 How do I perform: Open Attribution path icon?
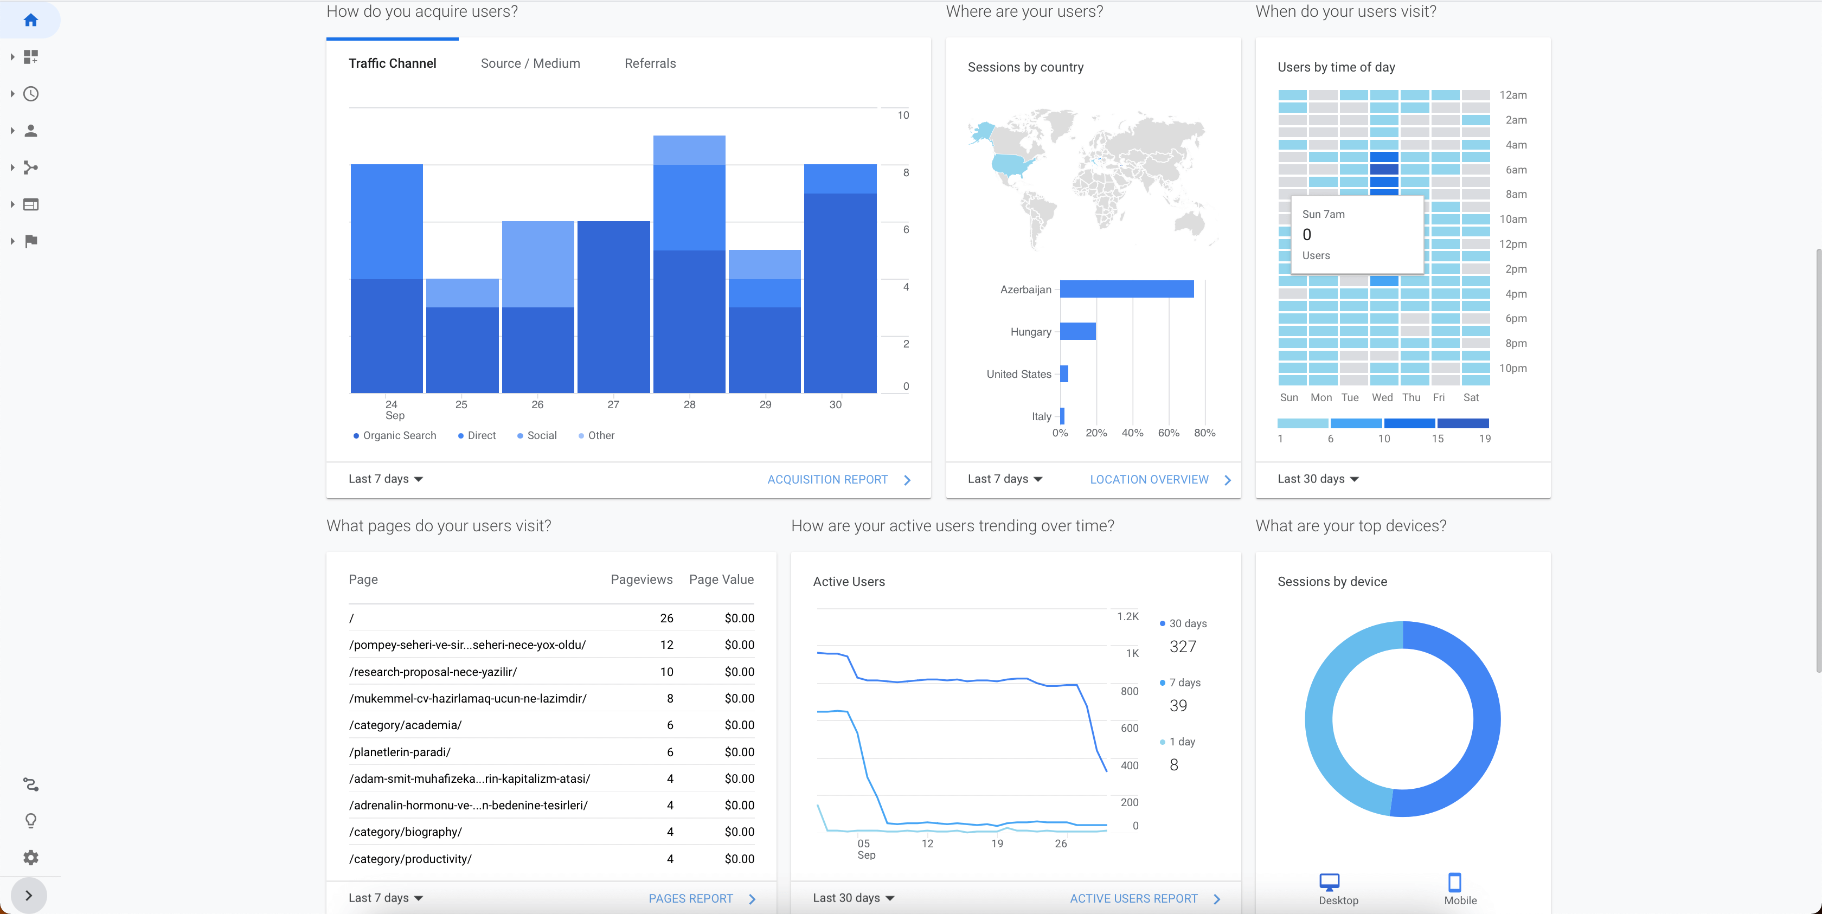click(30, 784)
